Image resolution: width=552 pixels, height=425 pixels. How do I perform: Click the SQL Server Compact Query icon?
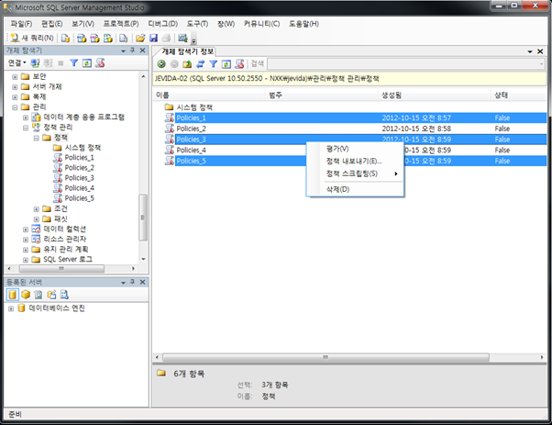click(123, 38)
